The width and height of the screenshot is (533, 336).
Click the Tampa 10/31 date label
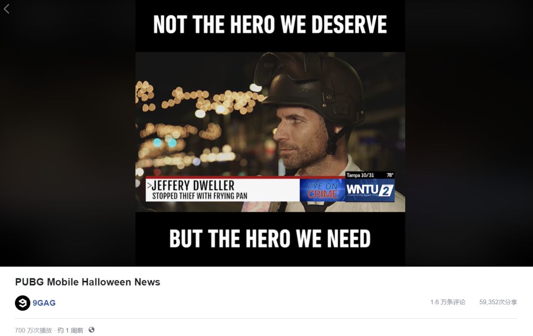[360, 175]
